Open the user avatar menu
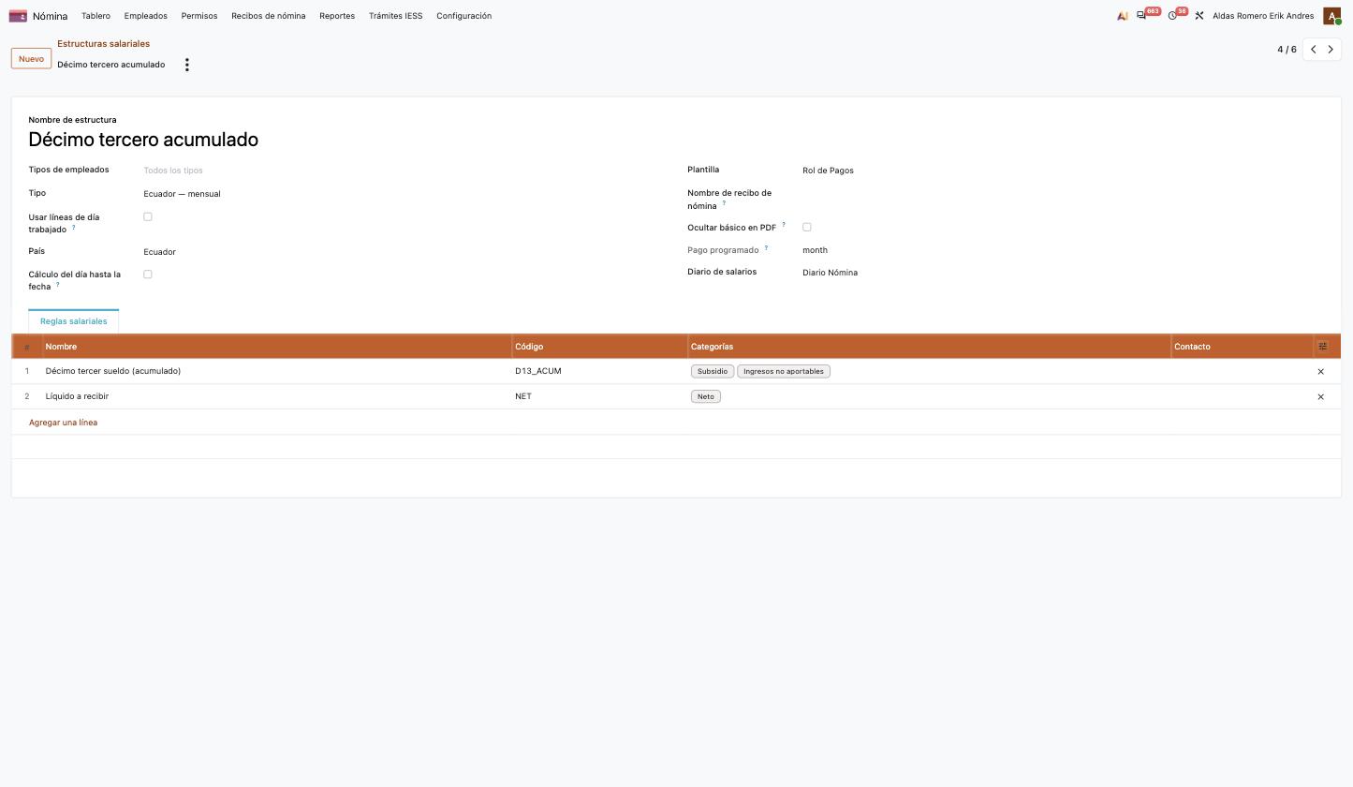 tap(1331, 16)
